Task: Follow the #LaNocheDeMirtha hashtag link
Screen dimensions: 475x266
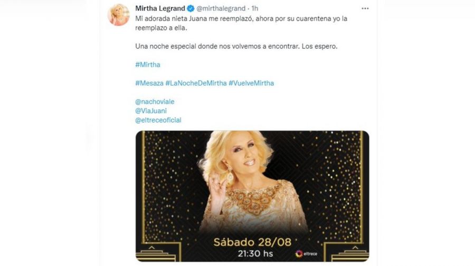Action: click(x=196, y=83)
